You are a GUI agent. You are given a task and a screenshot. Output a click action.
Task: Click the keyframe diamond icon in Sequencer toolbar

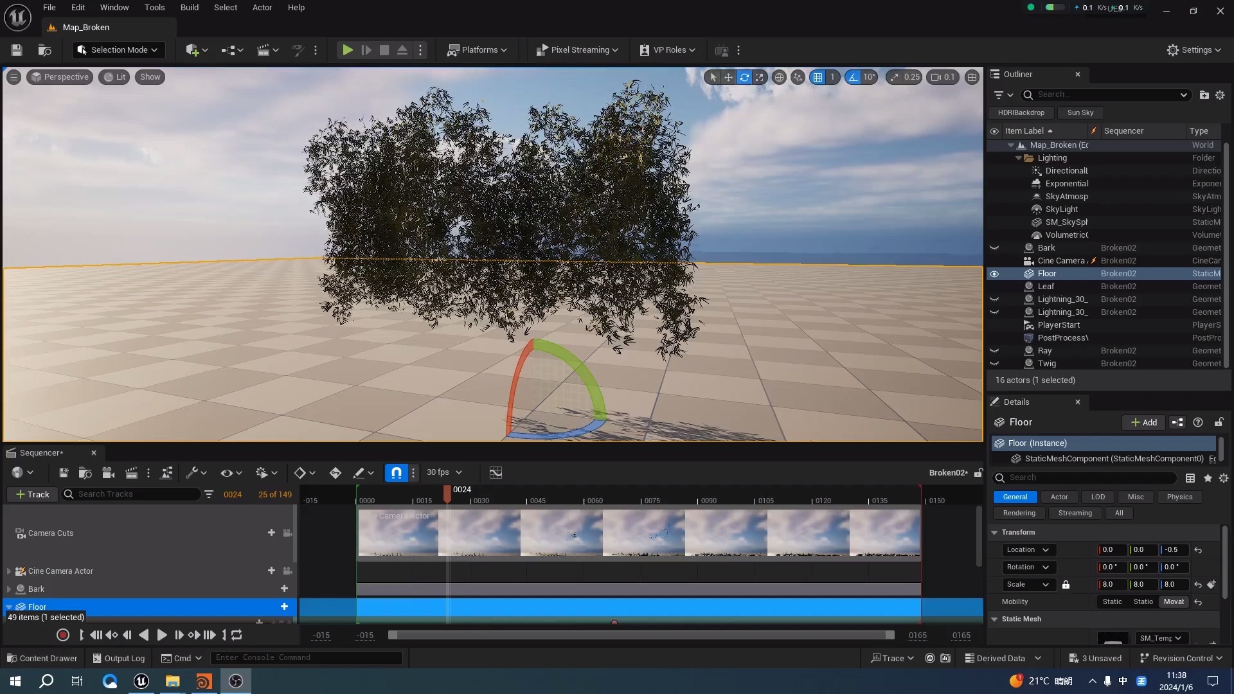point(300,472)
